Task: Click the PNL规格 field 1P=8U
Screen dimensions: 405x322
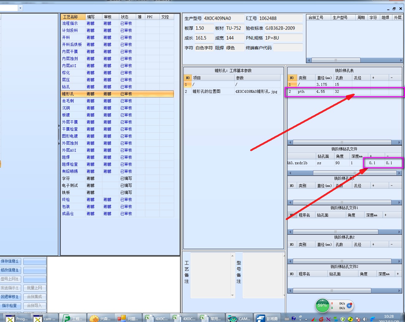Action: (283, 38)
